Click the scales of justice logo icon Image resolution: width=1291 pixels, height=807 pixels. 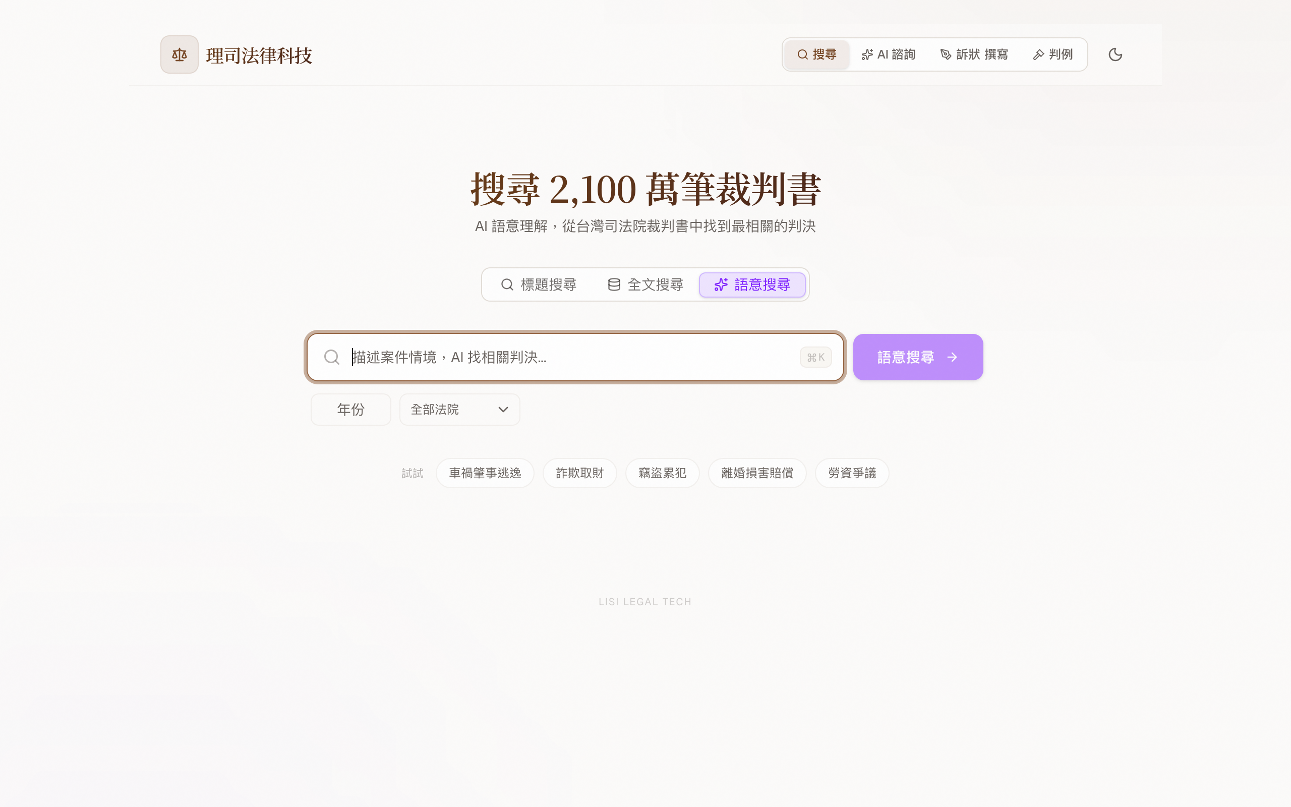pos(179,54)
